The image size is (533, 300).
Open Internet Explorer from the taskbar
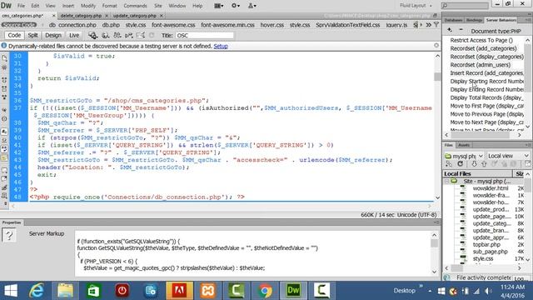(37, 291)
